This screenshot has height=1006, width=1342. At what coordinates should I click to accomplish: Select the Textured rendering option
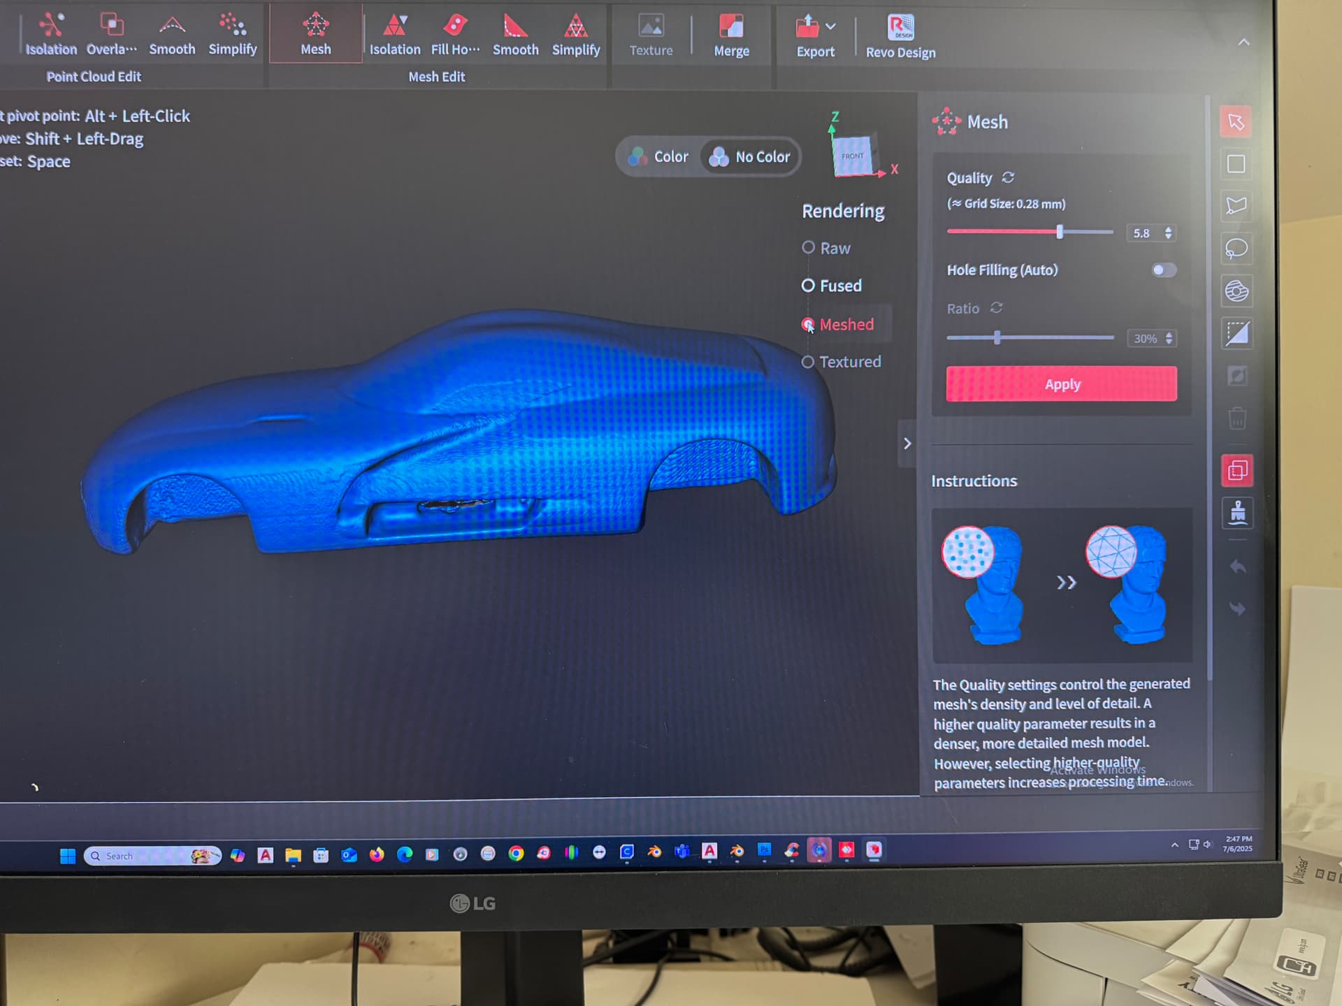coord(842,362)
